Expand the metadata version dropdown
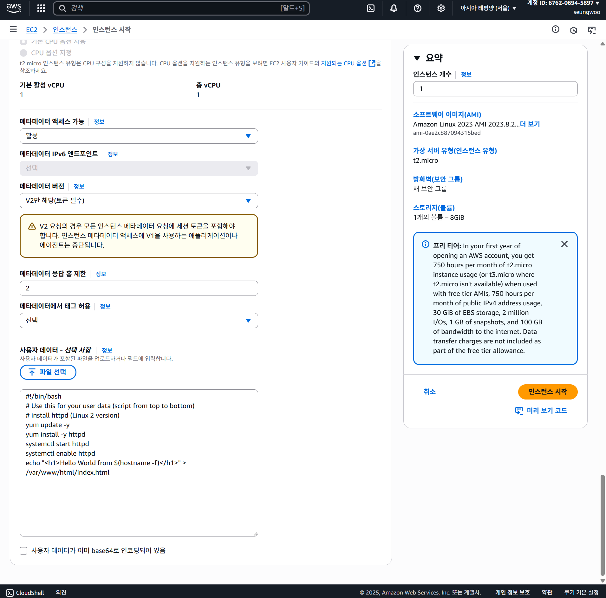Screen dimensions: 606x598 [x=139, y=201]
